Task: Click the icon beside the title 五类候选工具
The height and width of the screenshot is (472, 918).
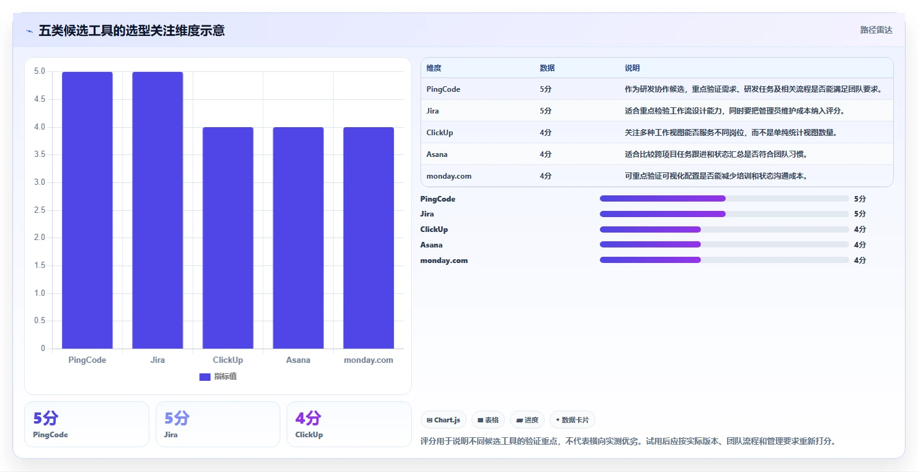Action: coord(29,30)
